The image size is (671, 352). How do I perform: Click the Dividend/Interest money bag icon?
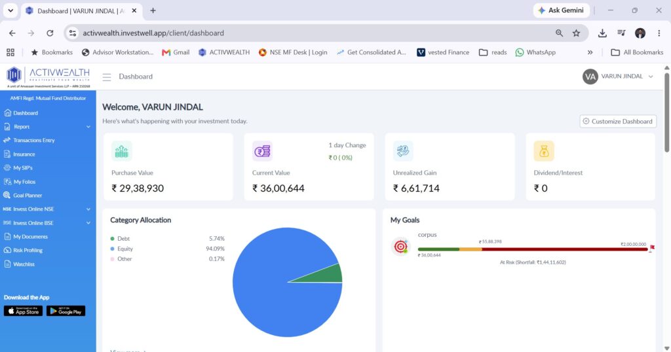(544, 150)
